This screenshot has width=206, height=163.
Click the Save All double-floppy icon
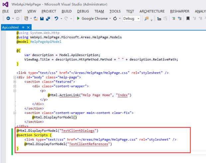(48, 19)
